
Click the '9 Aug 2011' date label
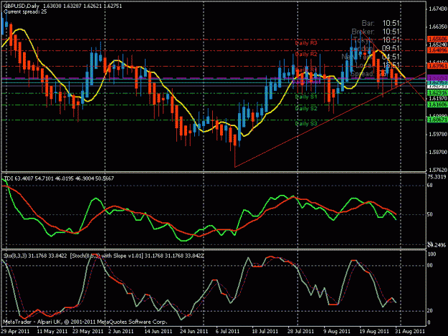(x=337, y=331)
